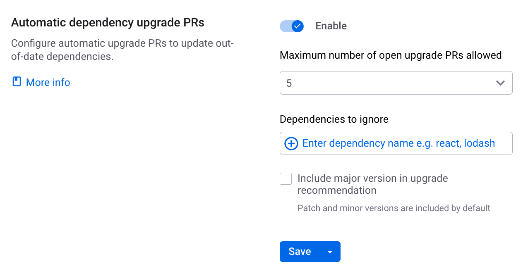Click the Include major version checkbox label

(372, 184)
